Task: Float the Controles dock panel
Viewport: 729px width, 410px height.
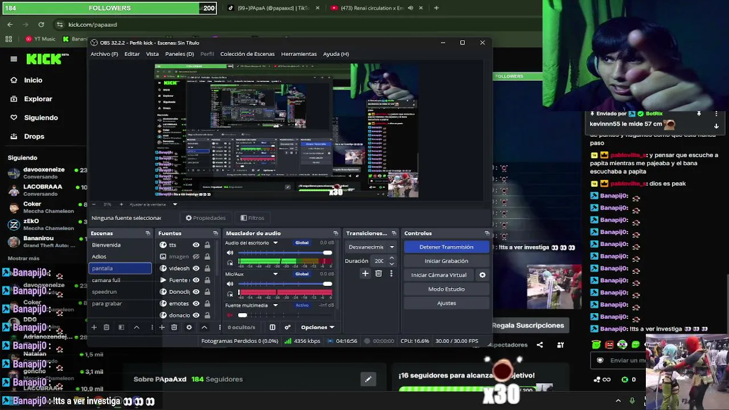Action: pos(487,233)
